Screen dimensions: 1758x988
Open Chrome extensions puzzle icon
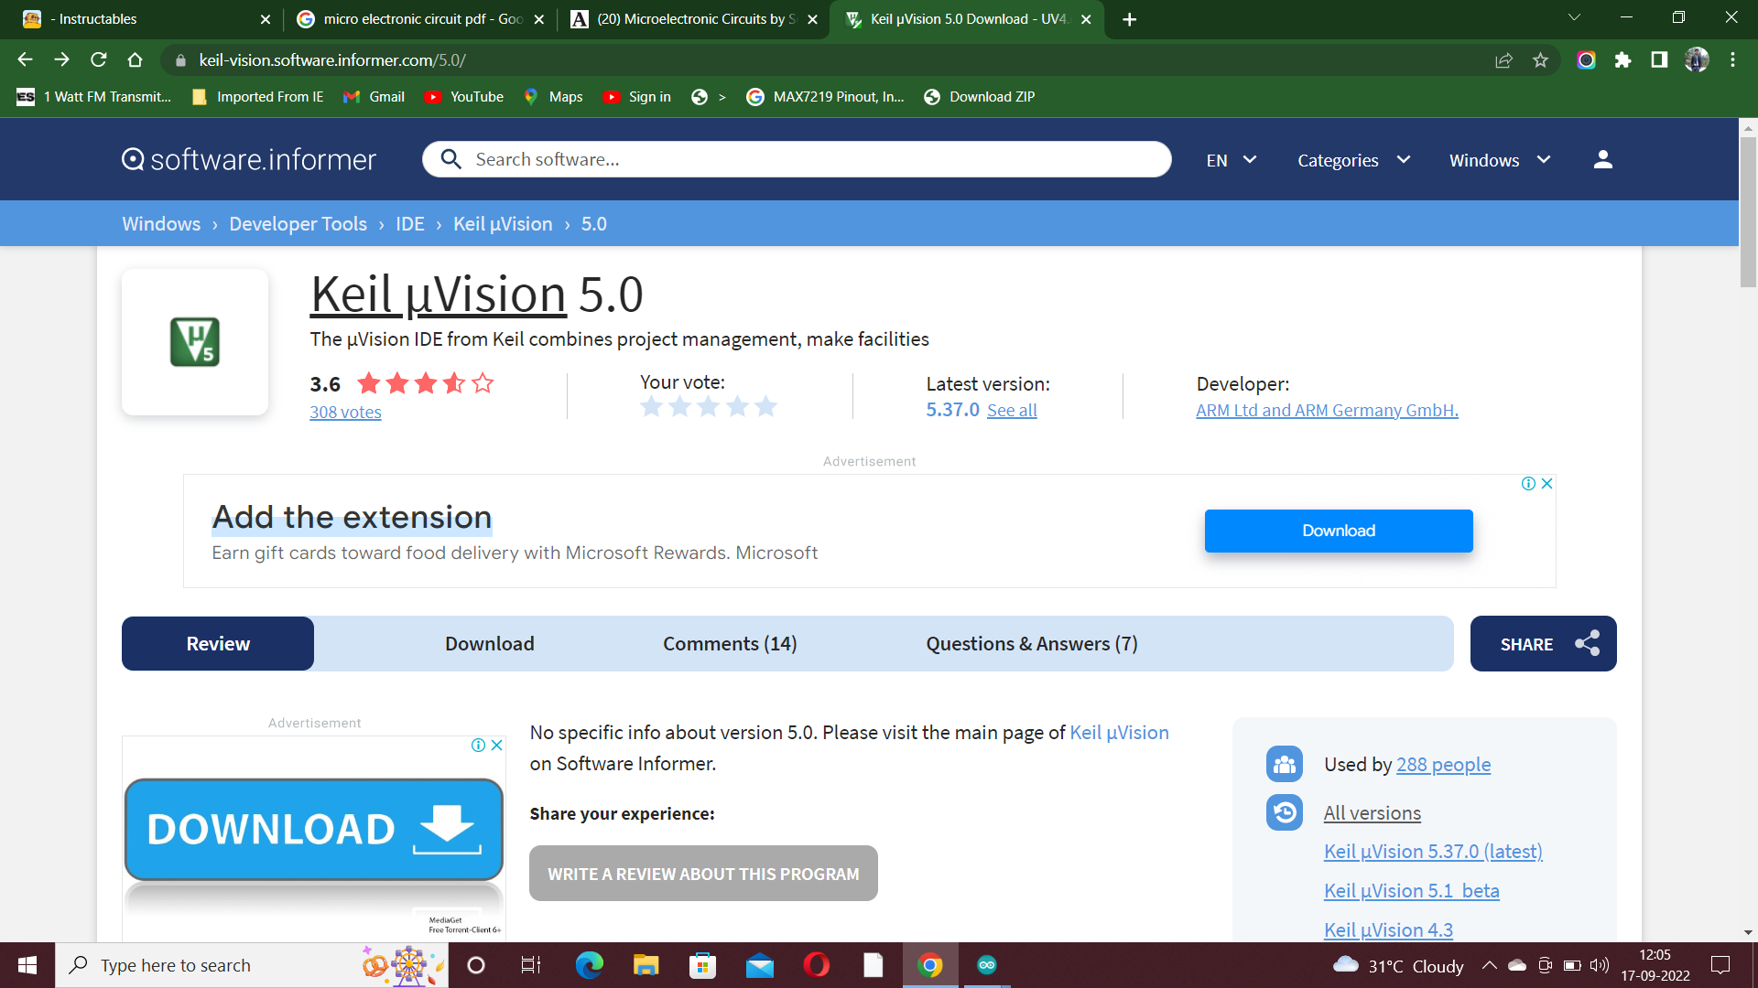point(1622,60)
